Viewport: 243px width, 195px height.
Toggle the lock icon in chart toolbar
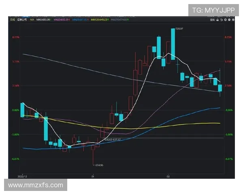click(x=217, y=20)
